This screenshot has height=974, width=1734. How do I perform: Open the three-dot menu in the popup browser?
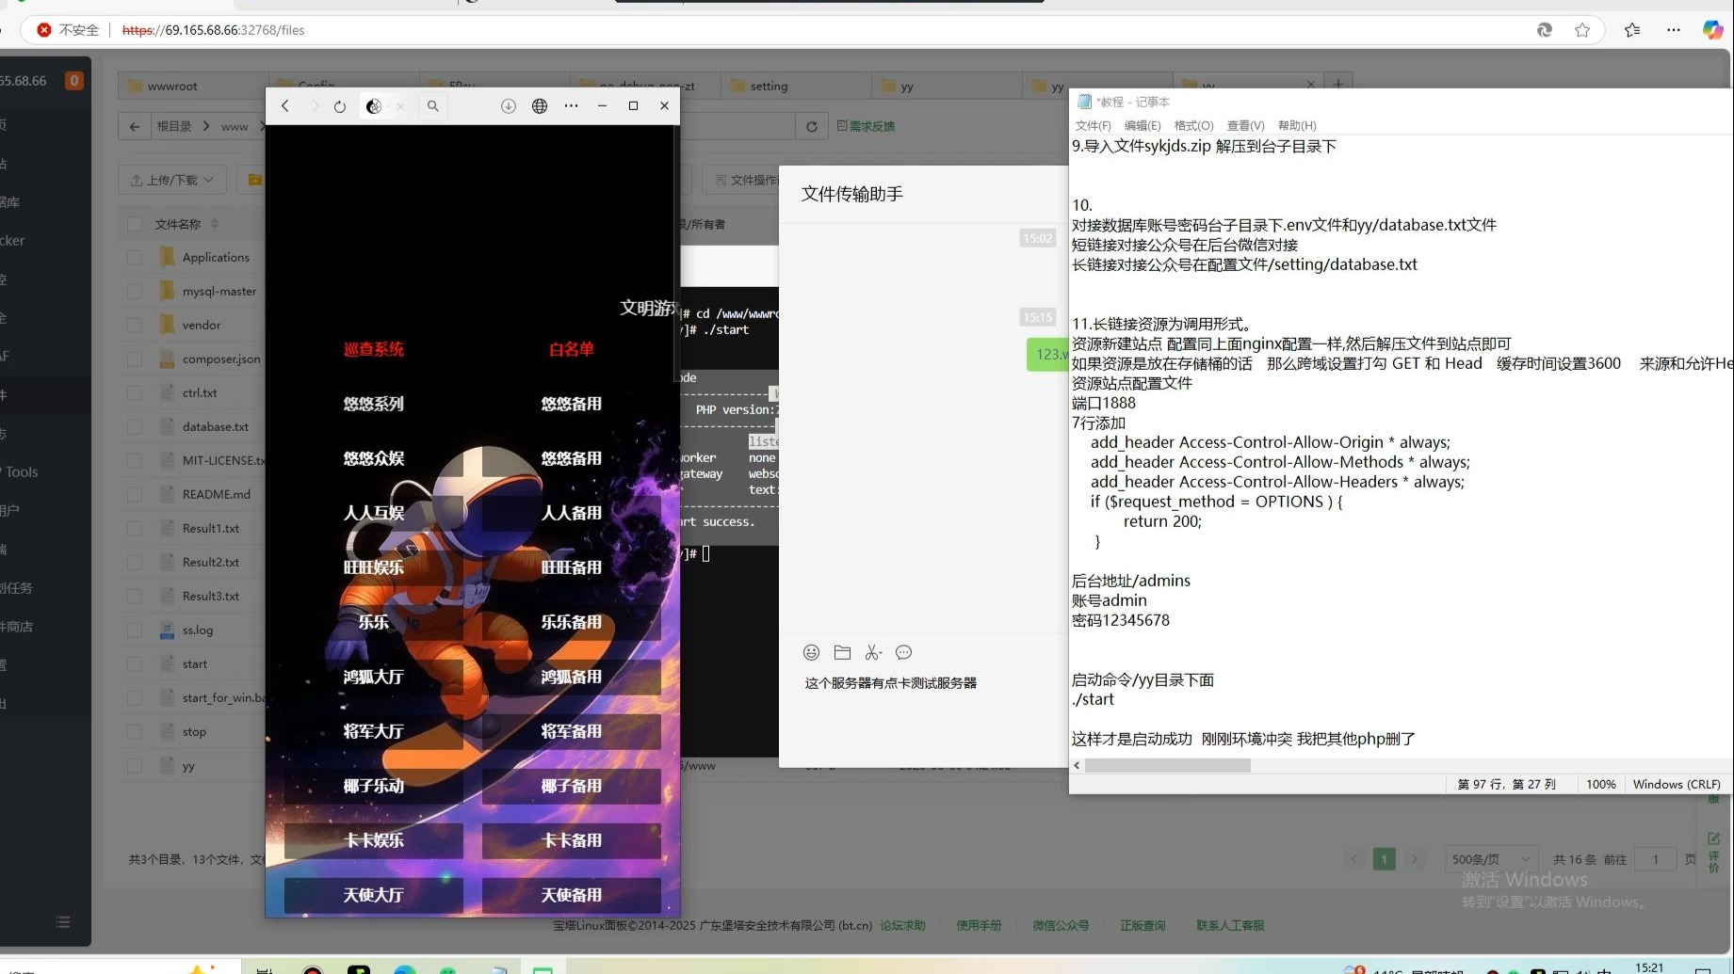[x=571, y=106]
